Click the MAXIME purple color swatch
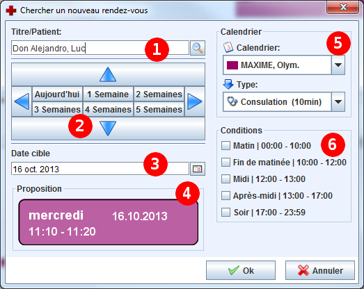The width and height of the screenshot is (364, 289). click(x=232, y=65)
